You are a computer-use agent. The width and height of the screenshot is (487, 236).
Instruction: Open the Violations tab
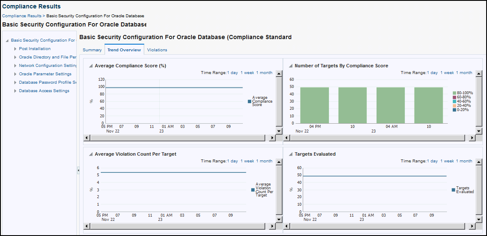[x=157, y=50]
